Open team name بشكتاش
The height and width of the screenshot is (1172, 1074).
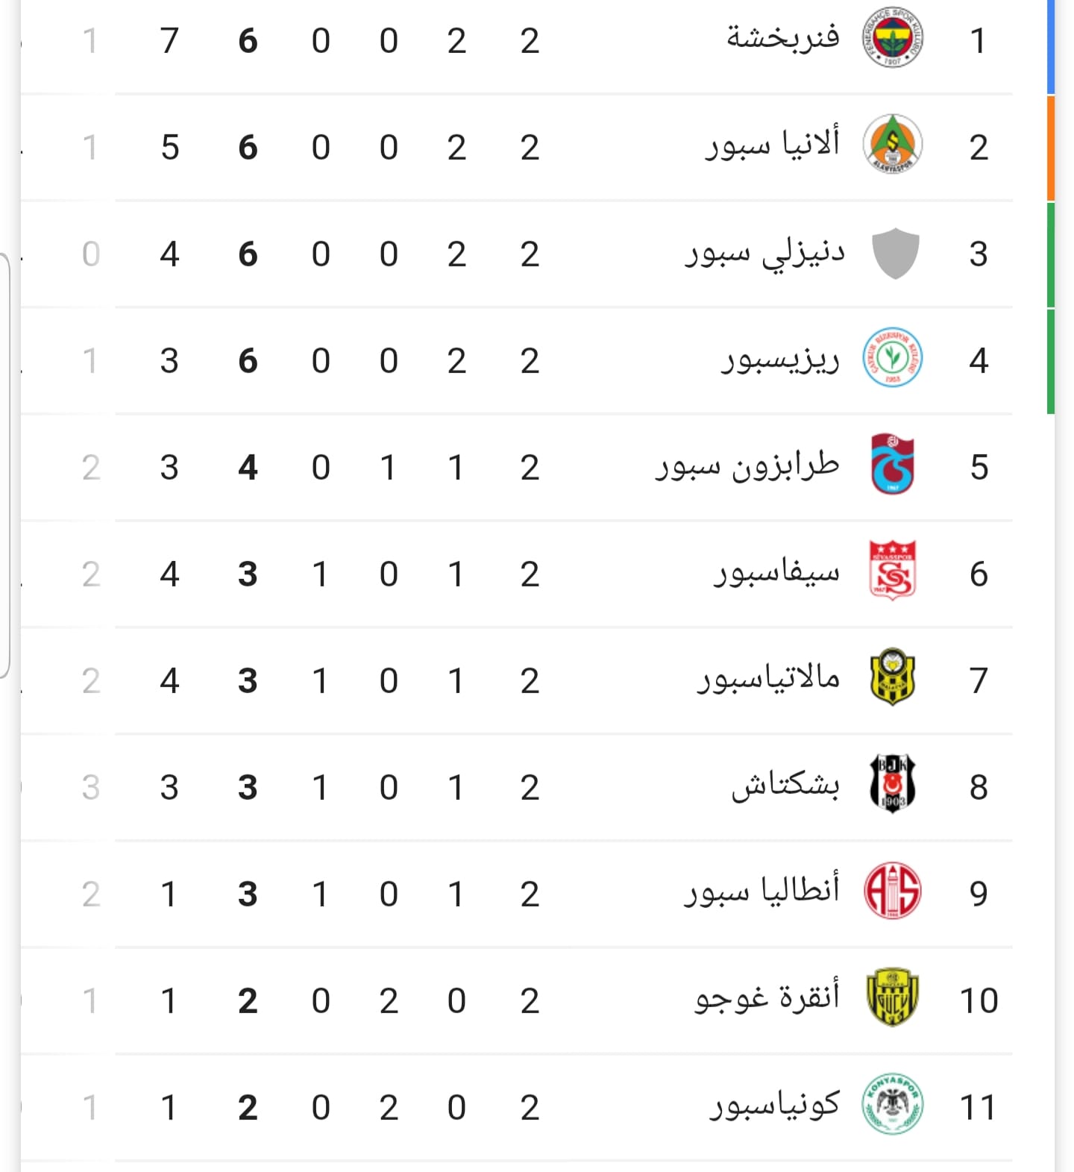click(x=785, y=786)
